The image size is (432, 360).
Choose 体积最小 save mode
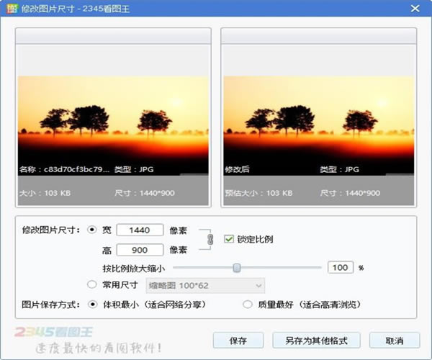91,304
